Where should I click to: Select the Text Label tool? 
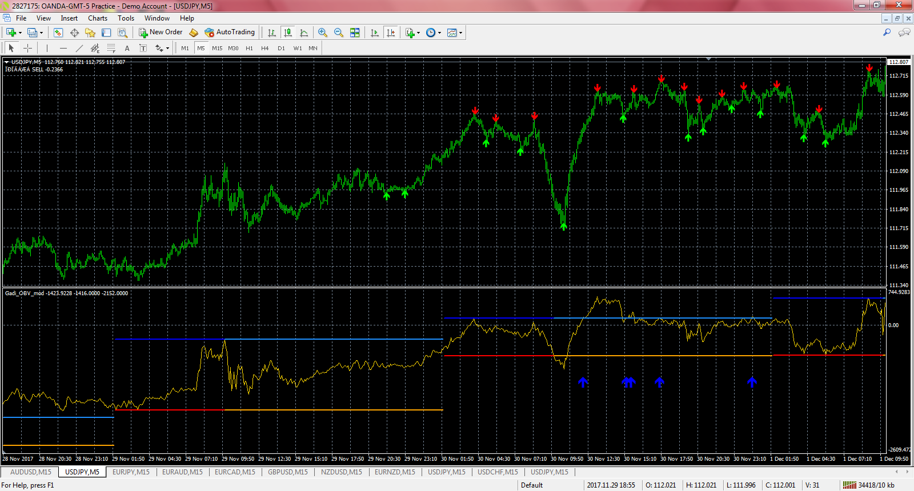click(x=143, y=48)
